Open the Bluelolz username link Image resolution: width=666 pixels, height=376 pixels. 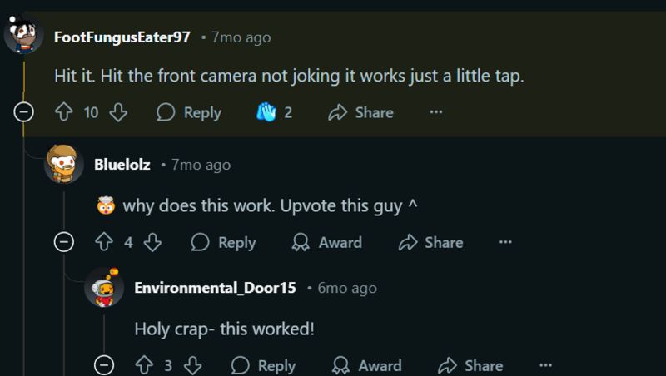pos(122,165)
